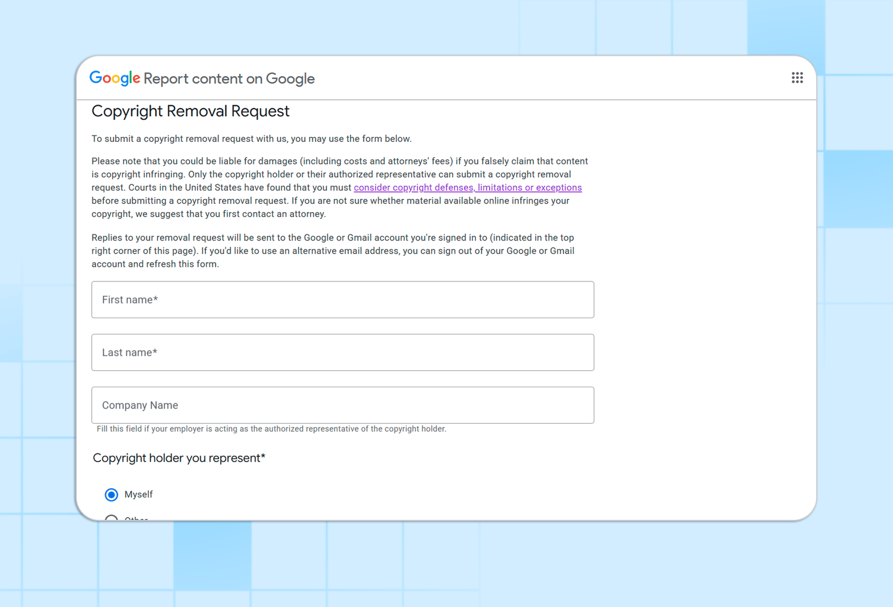Click in the Company Name field
This screenshot has height=607, width=893.
tap(342, 405)
